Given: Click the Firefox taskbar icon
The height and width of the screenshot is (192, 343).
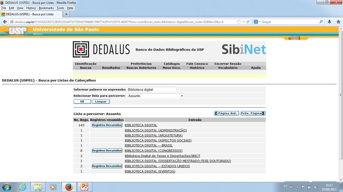Looking at the screenshot, I should (69, 187).
